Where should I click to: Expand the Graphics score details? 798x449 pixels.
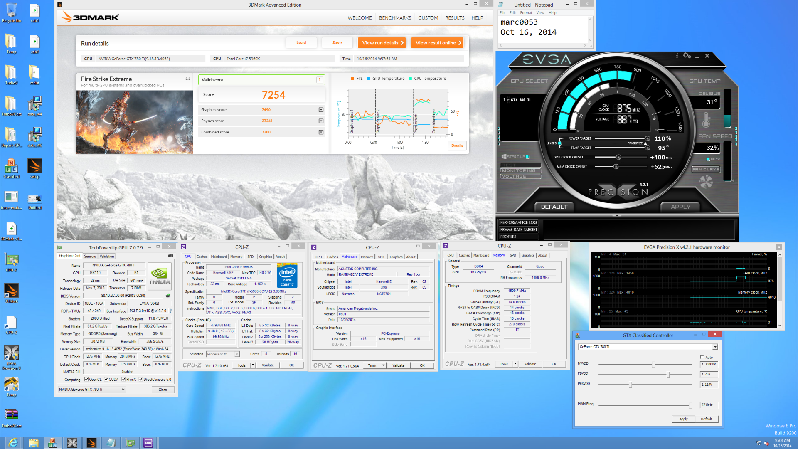coord(321,110)
